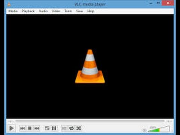The image size is (180, 135).
Task: Click the playback seek bar
Action: (90, 121)
